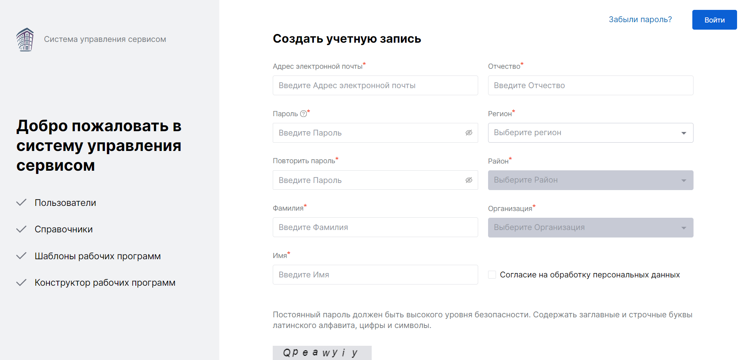Click the checkmark icon beside Пользователи
This screenshot has width=743, height=360.
pyautogui.click(x=21, y=202)
